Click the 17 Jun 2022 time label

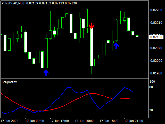click(10, 121)
